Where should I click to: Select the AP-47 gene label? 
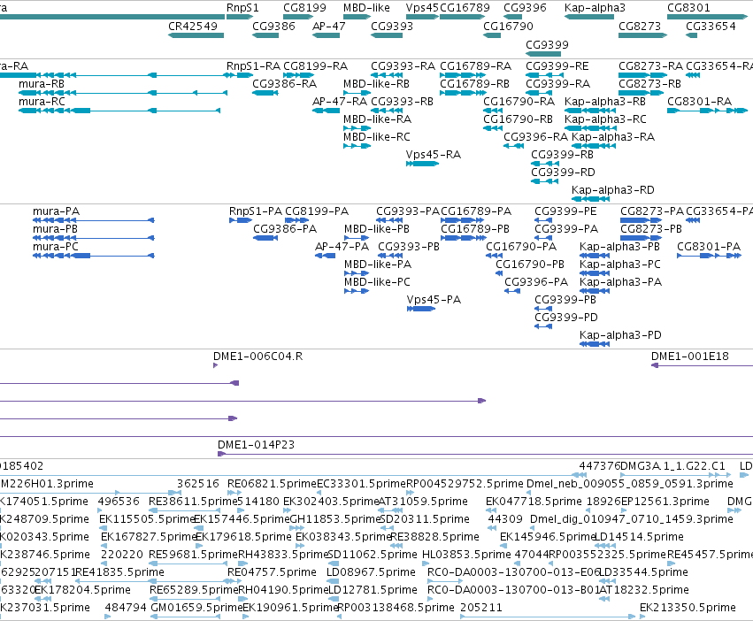(x=328, y=26)
